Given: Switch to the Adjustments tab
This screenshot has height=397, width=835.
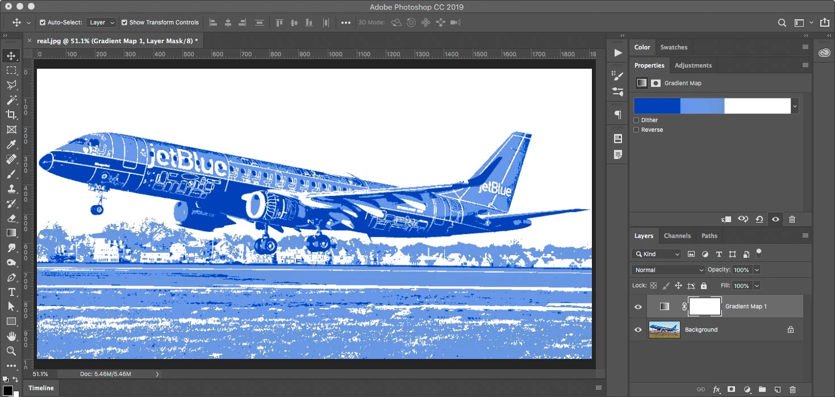Looking at the screenshot, I should [x=693, y=65].
